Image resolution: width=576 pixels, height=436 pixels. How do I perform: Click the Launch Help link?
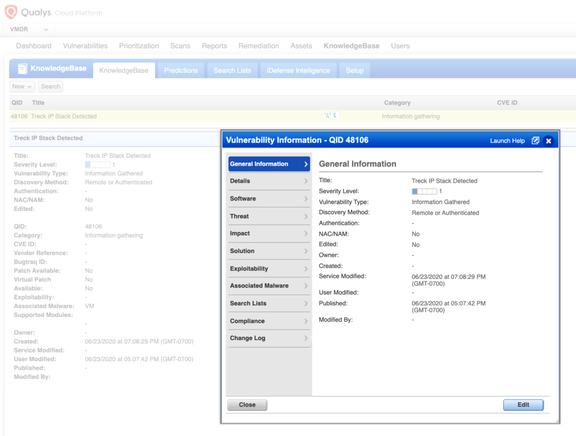coord(507,141)
